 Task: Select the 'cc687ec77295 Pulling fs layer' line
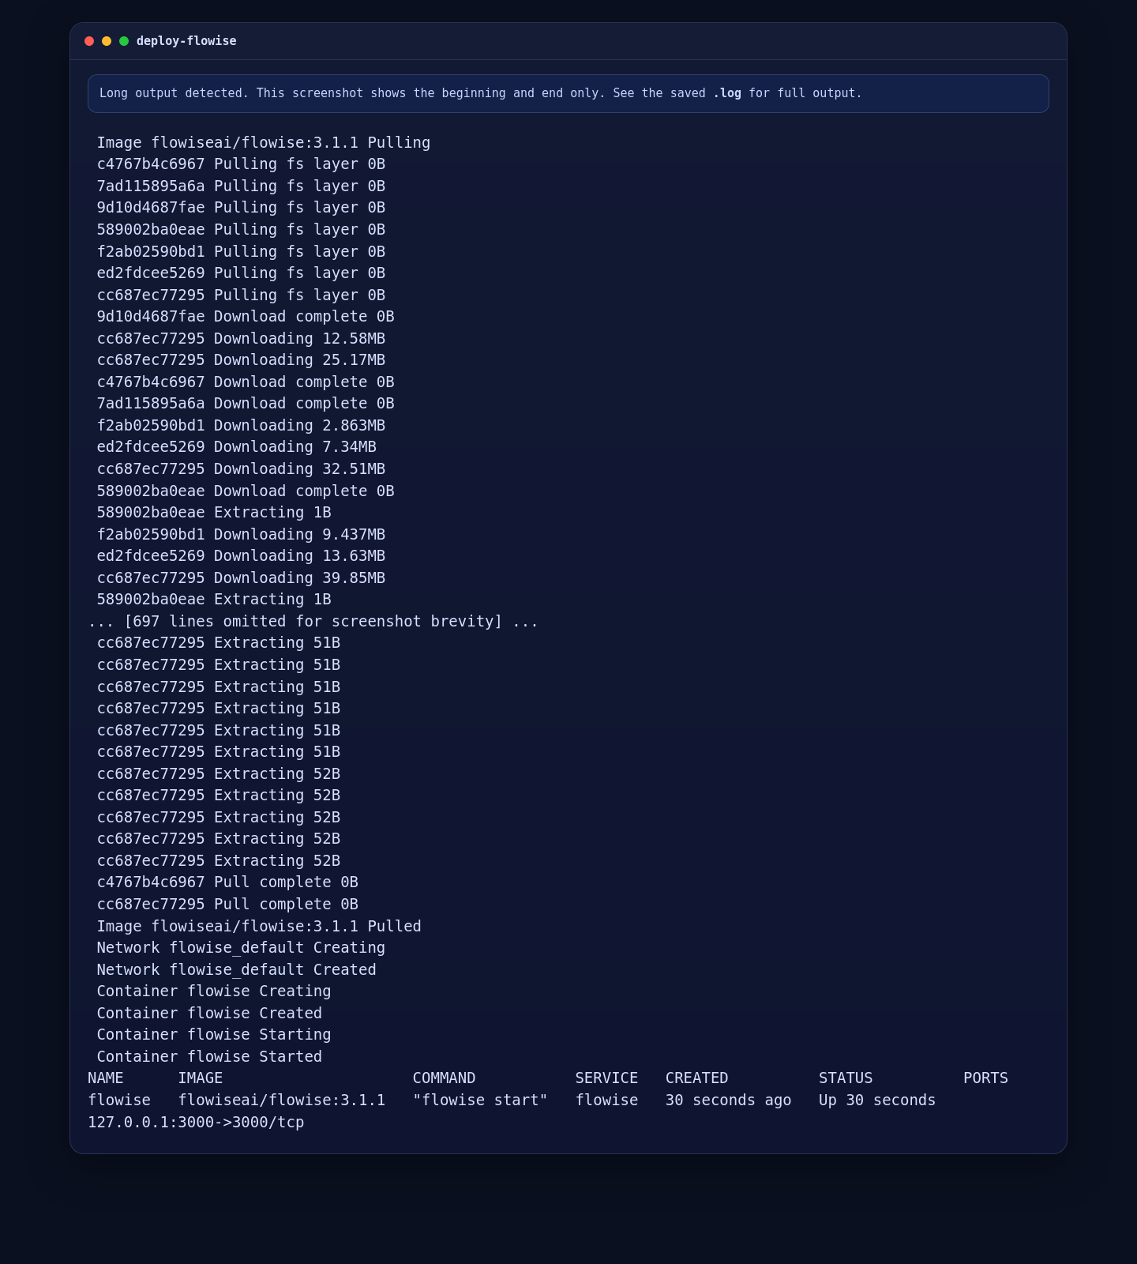click(241, 295)
